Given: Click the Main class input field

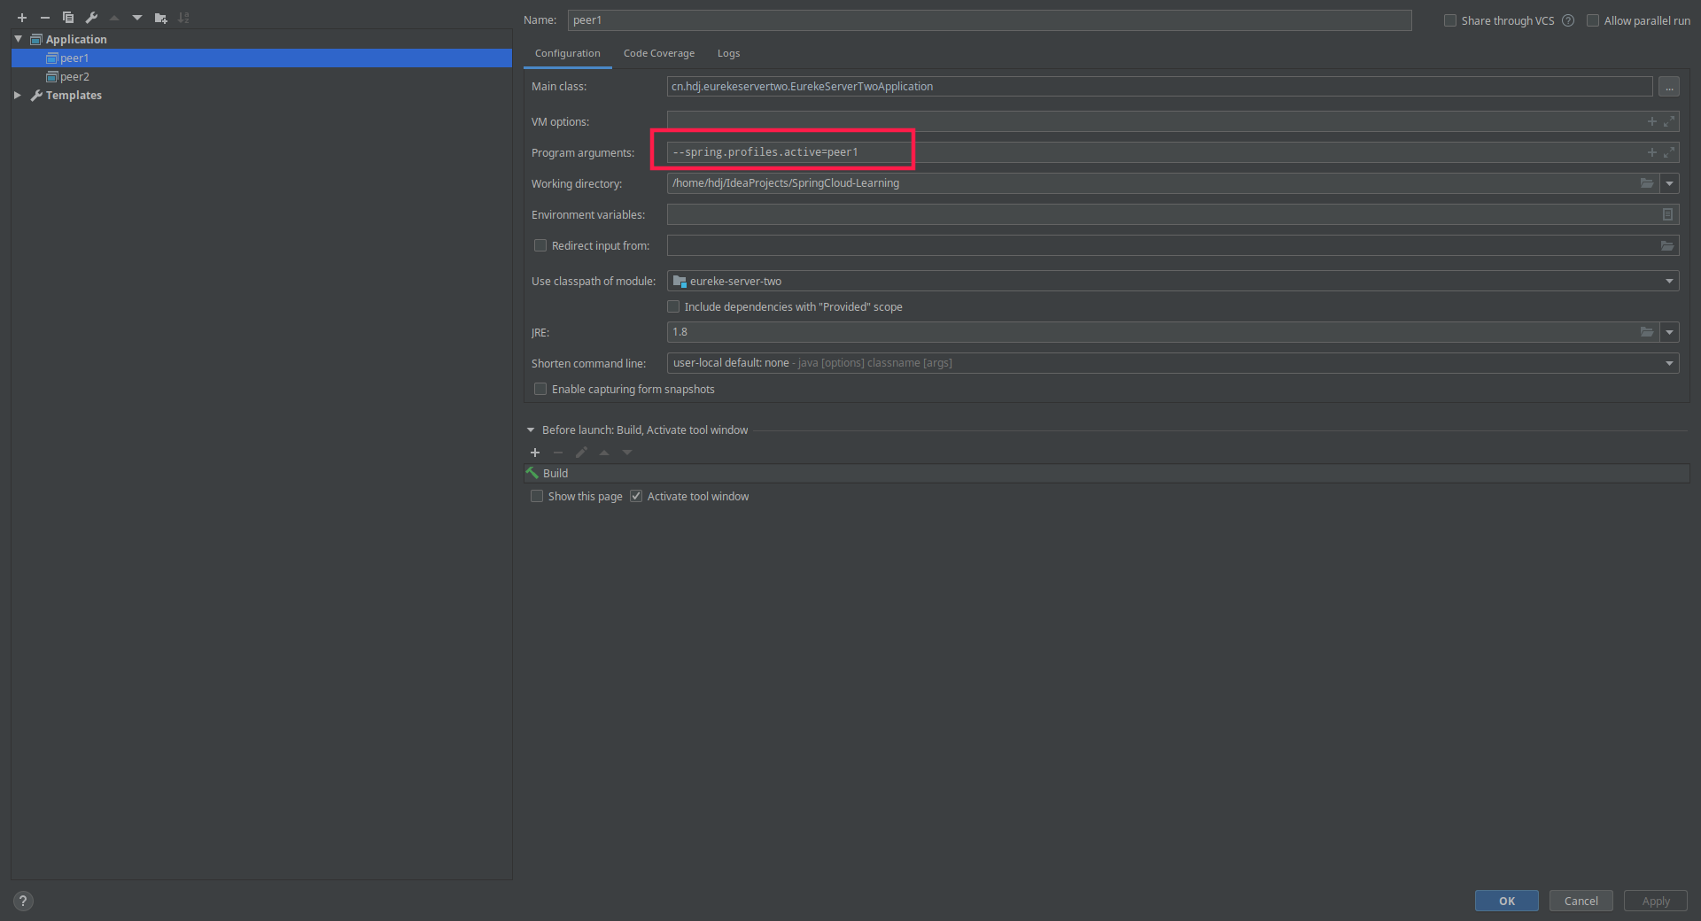Looking at the screenshot, I should (1160, 87).
